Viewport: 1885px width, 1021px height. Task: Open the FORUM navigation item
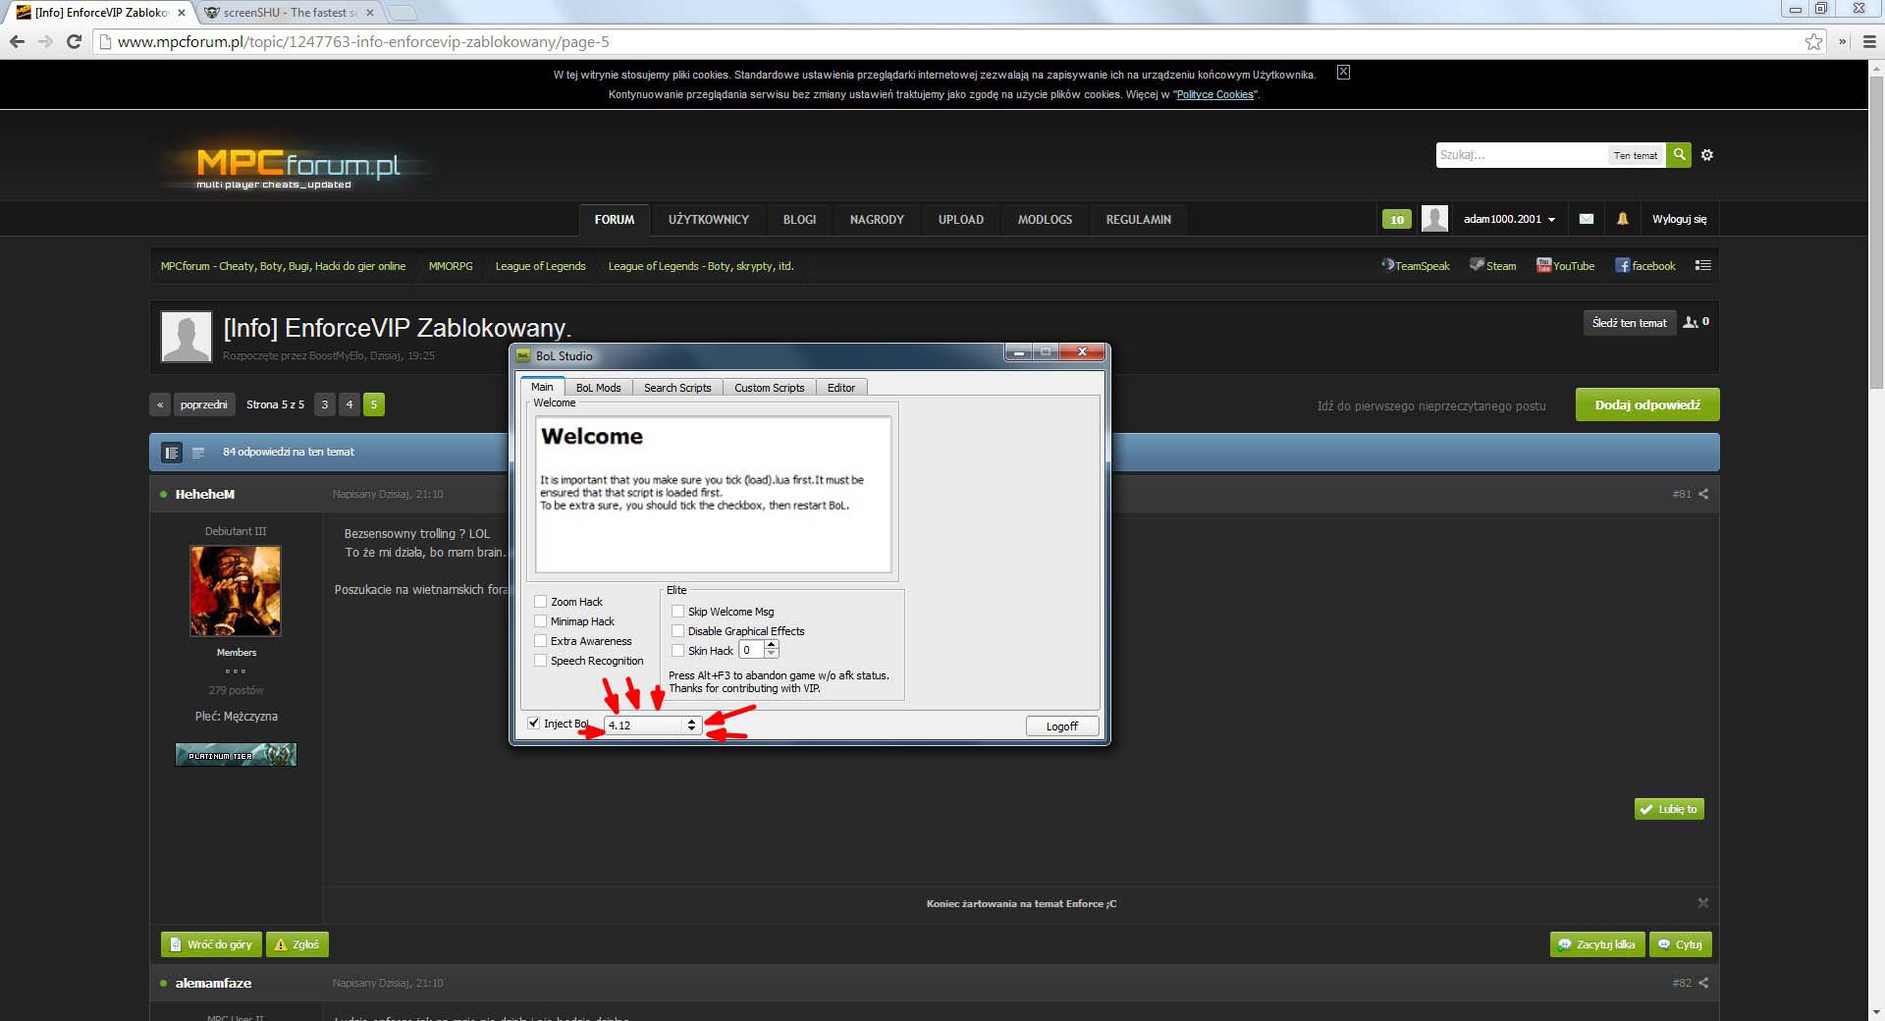pos(615,220)
